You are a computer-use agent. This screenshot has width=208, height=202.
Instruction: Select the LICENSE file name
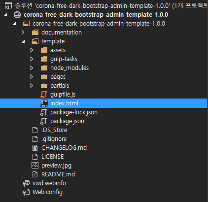[x=53, y=157]
